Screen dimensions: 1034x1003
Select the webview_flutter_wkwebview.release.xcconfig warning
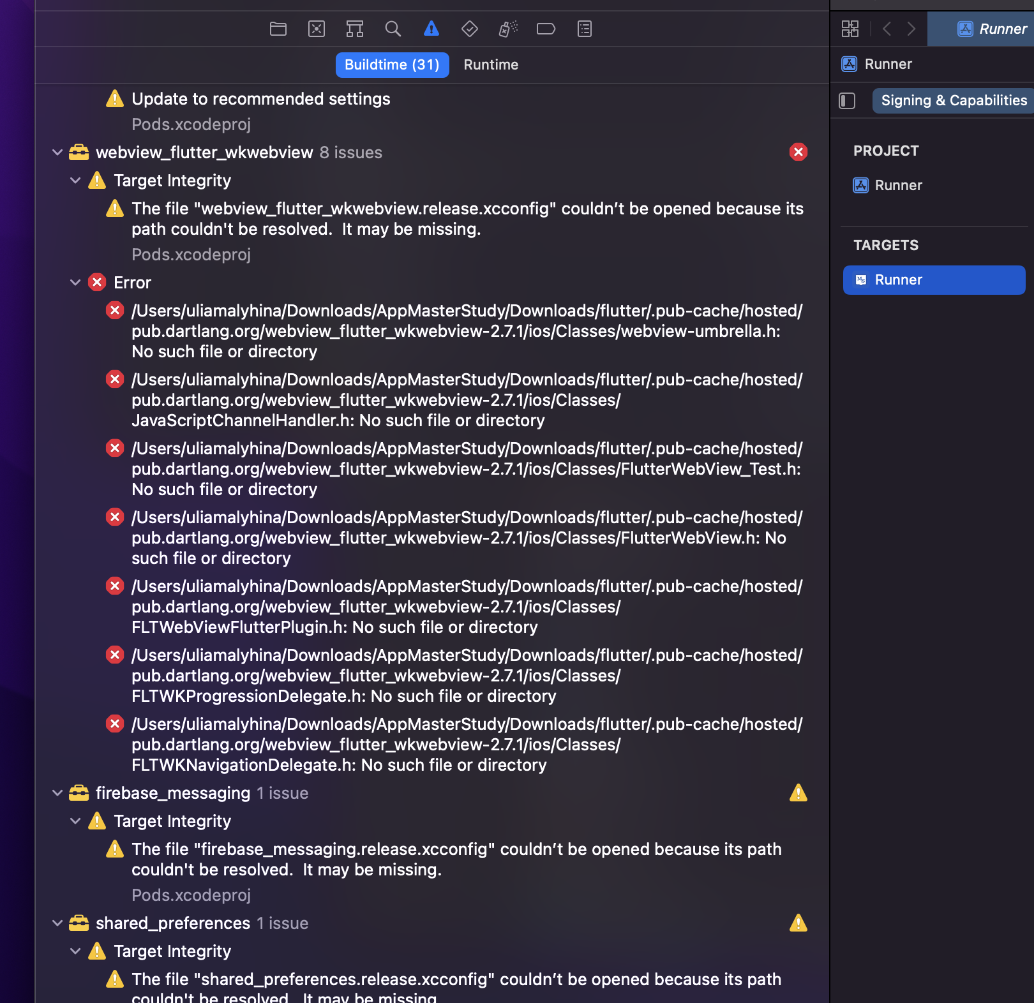(x=467, y=219)
